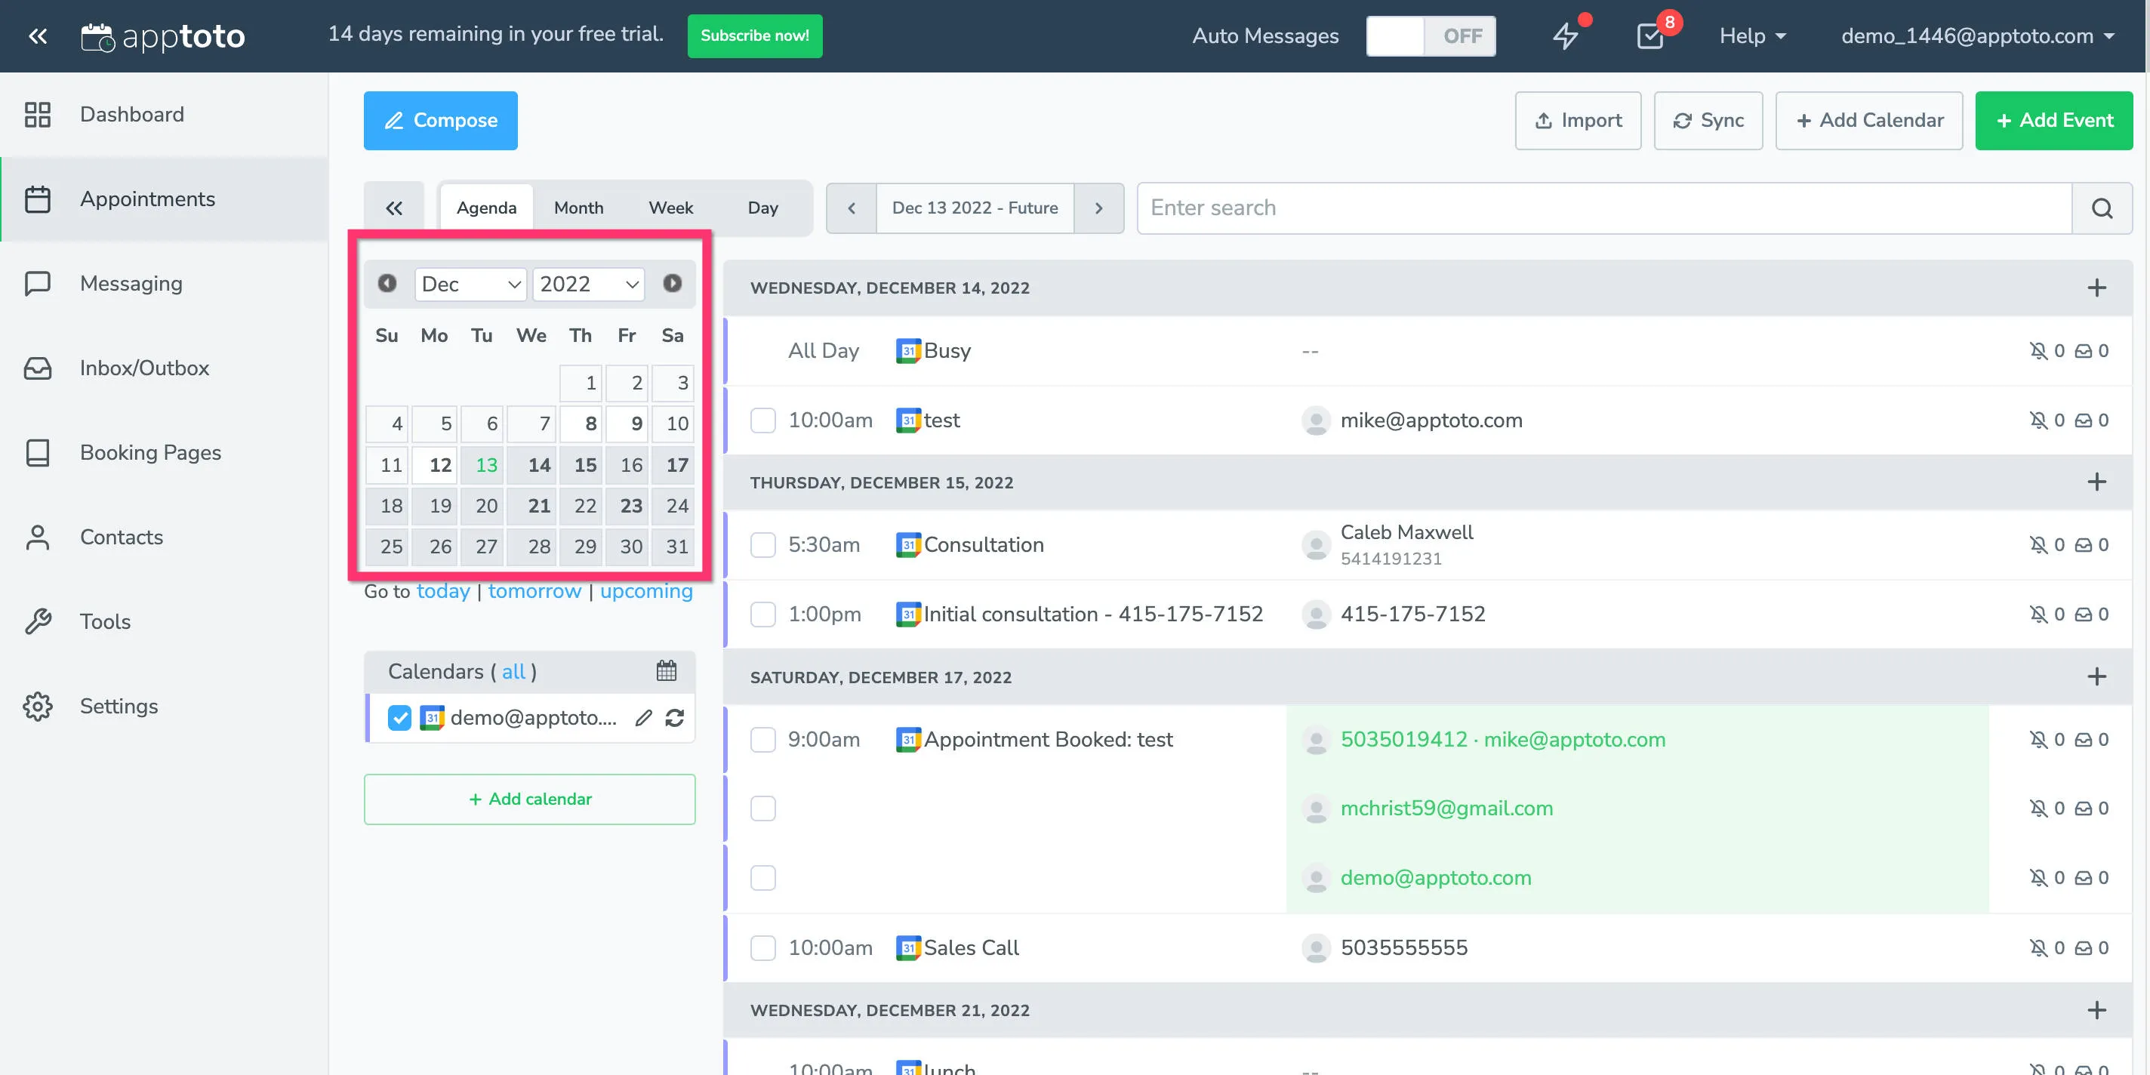Open the tasks icon showing 8 notifications
The width and height of the screenshot is (2150, 1075).
[1651, 37]
